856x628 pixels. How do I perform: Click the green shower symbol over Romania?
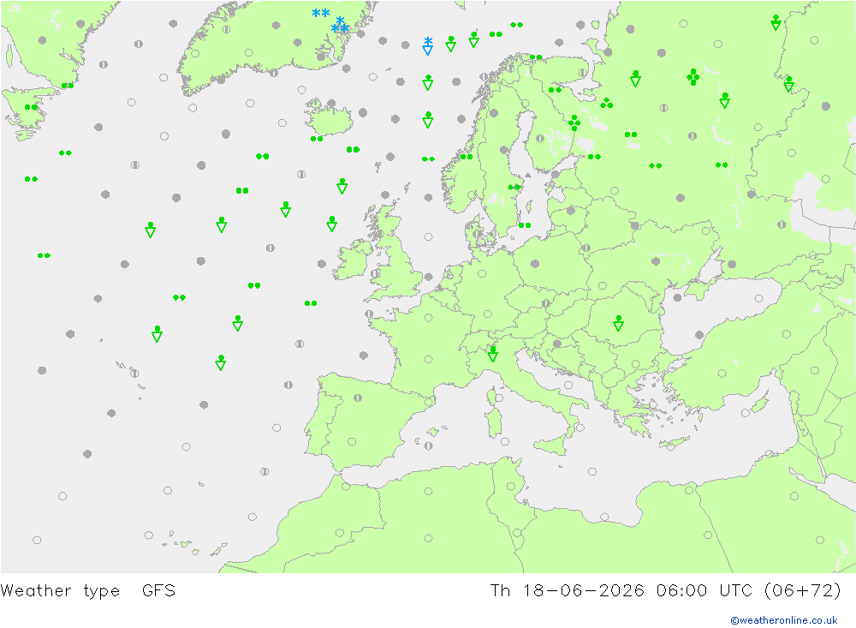point(618,323)
